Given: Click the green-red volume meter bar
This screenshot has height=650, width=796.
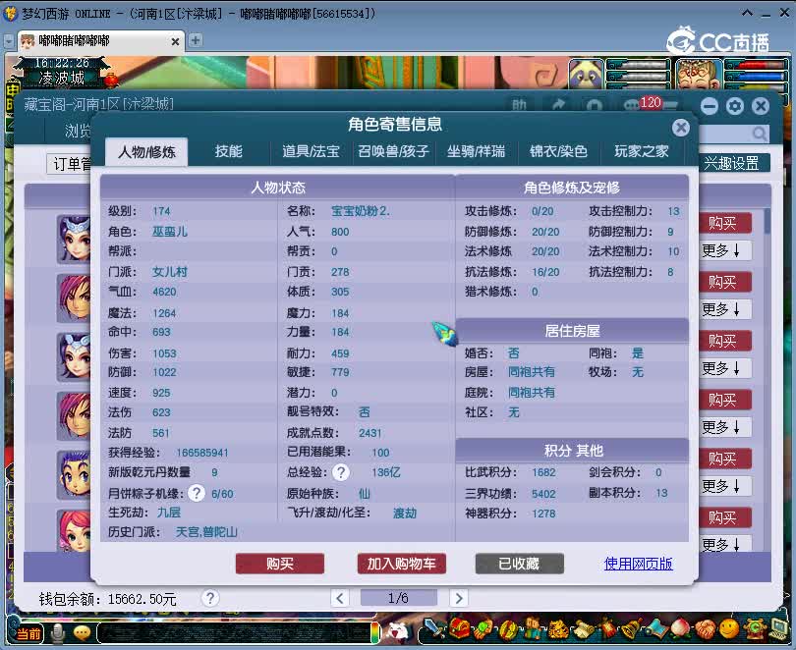Looking at the screenshot, I should pos(375,633).
